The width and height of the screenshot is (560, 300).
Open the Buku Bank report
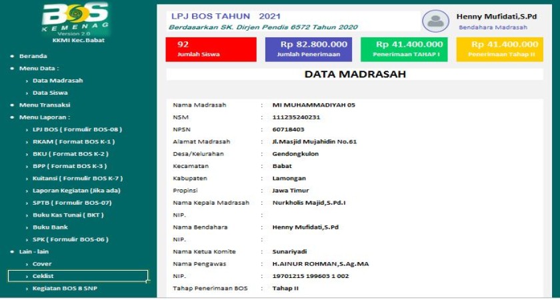point(50,227)
